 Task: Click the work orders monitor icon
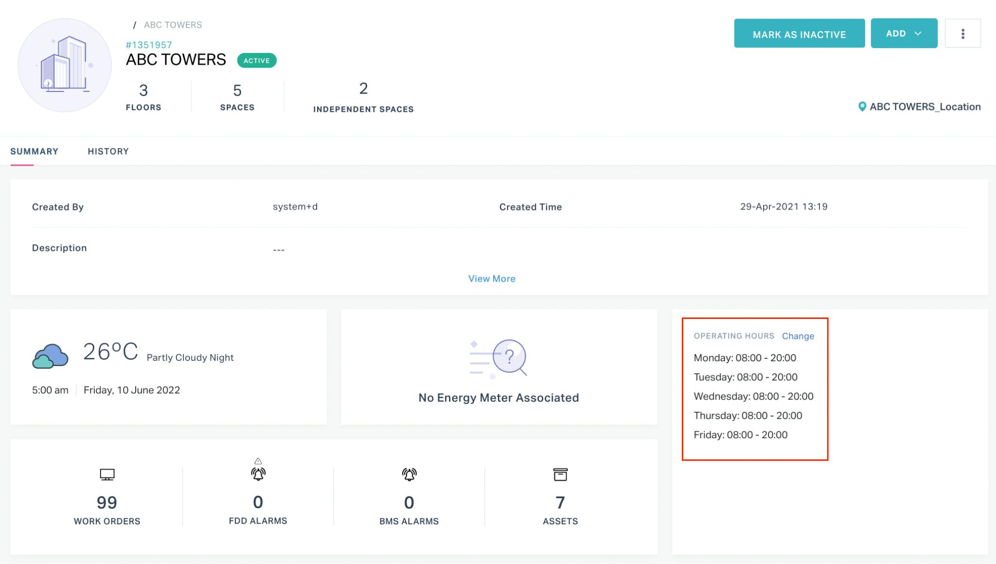tap(107, 475)
